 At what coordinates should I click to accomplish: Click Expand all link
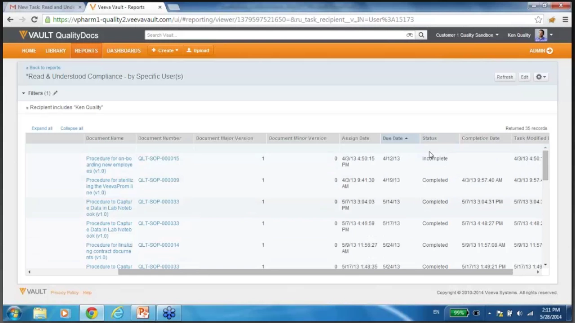(42, 128)
